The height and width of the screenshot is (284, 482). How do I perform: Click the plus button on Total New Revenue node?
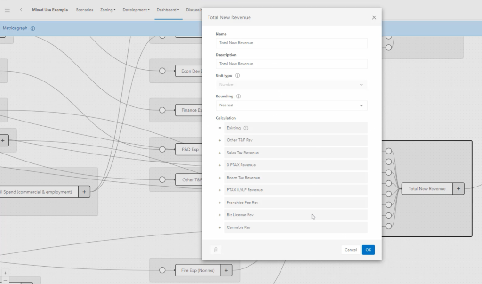(458, 188)
